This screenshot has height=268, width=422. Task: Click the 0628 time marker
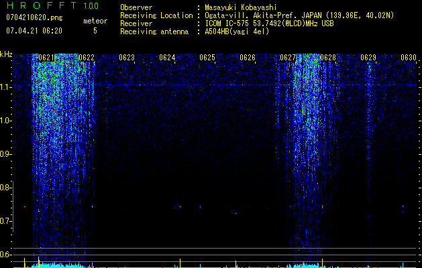click(x=328, y=58)
